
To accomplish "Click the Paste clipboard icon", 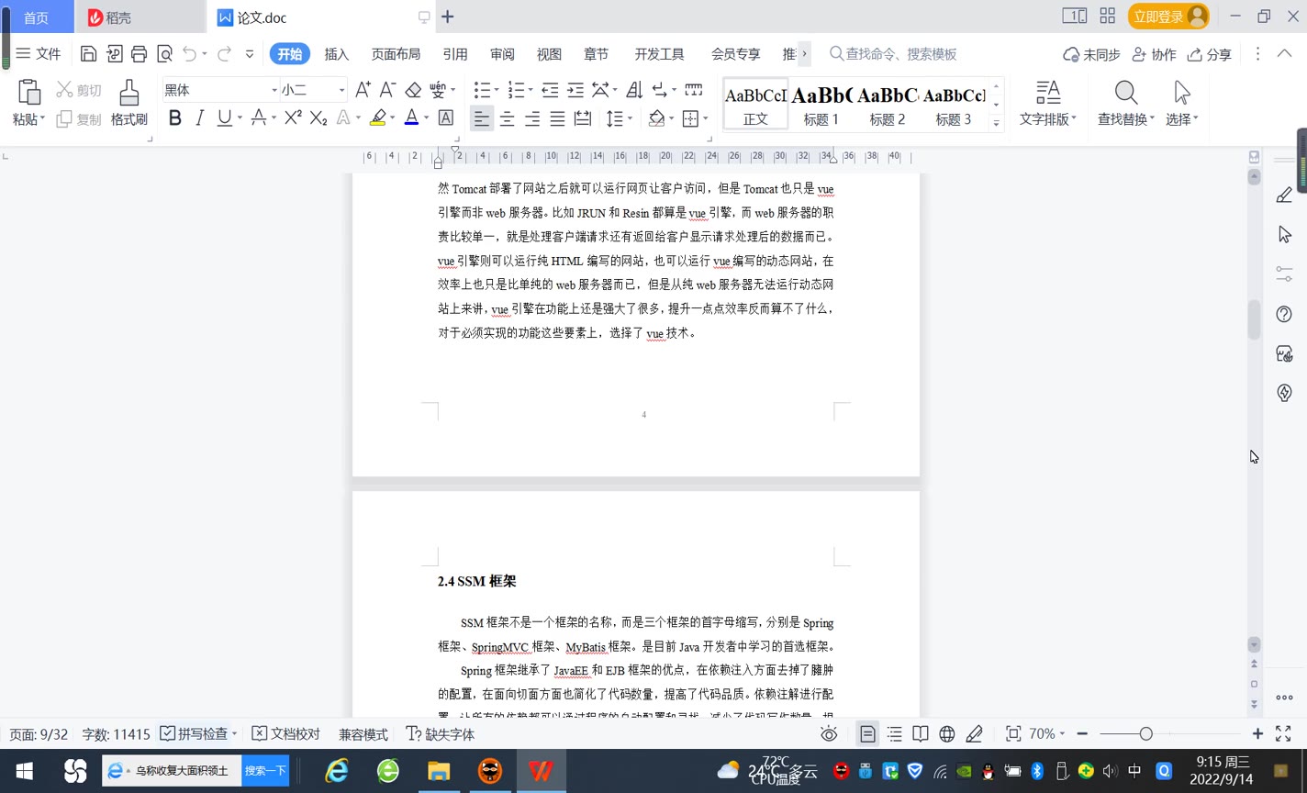I will (x=29, y=92).
